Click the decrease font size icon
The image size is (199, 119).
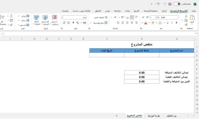tap(143, 17)
